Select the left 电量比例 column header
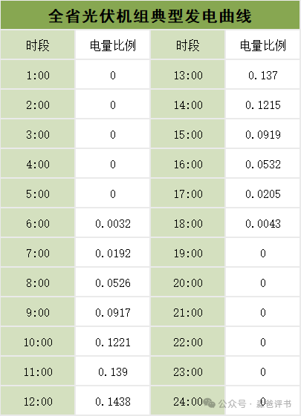301x416 pixels. (113, 44)
